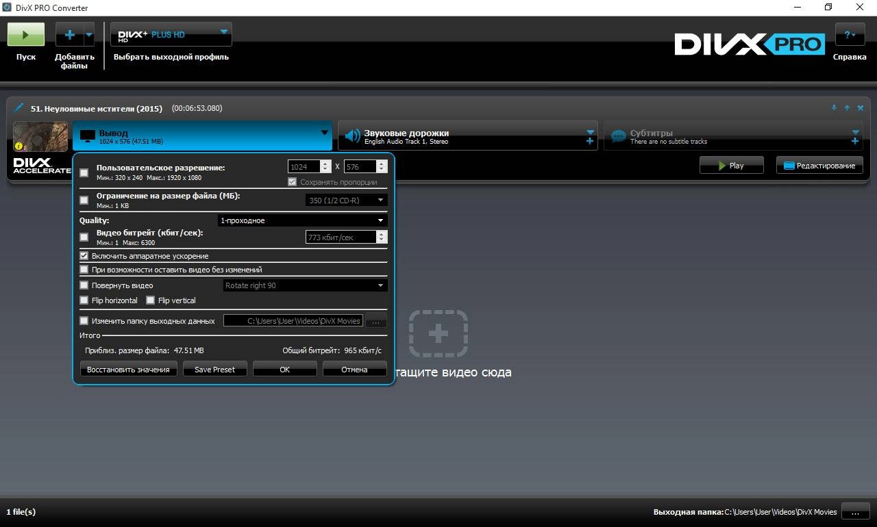
Task: Minimize the DivX PRO Converter window
Action: point(798,8)
